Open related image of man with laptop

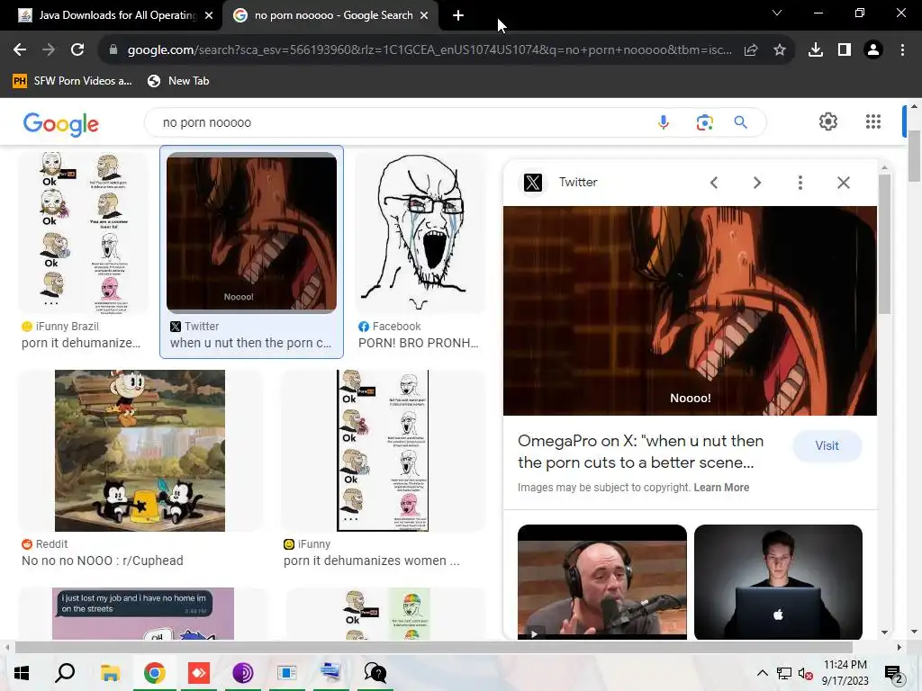[778, 582]
